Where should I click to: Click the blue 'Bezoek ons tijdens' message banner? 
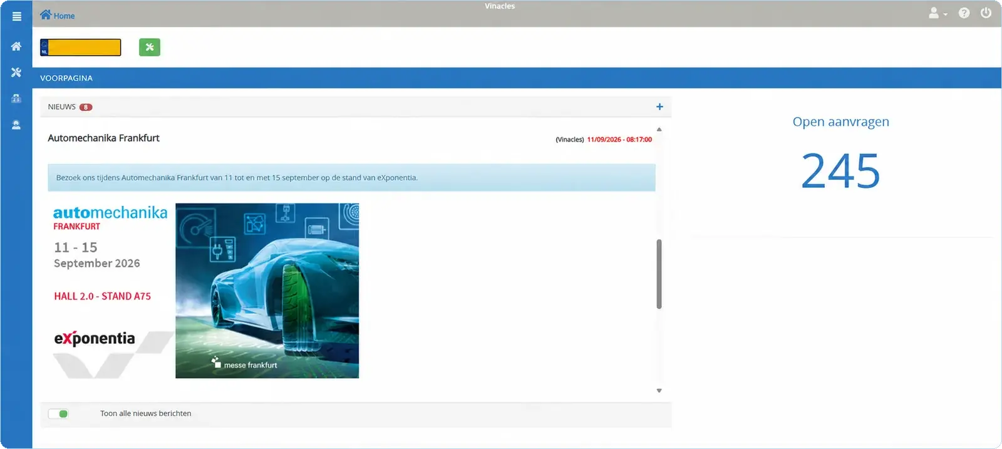[x=351, y=178]
